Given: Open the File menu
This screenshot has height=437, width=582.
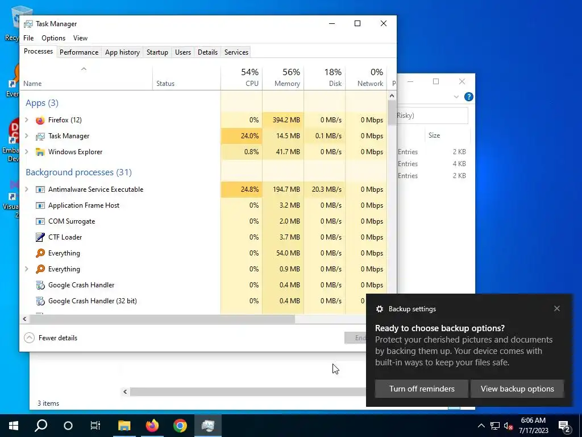Looking at the screenshot, I should pos(28,38).
